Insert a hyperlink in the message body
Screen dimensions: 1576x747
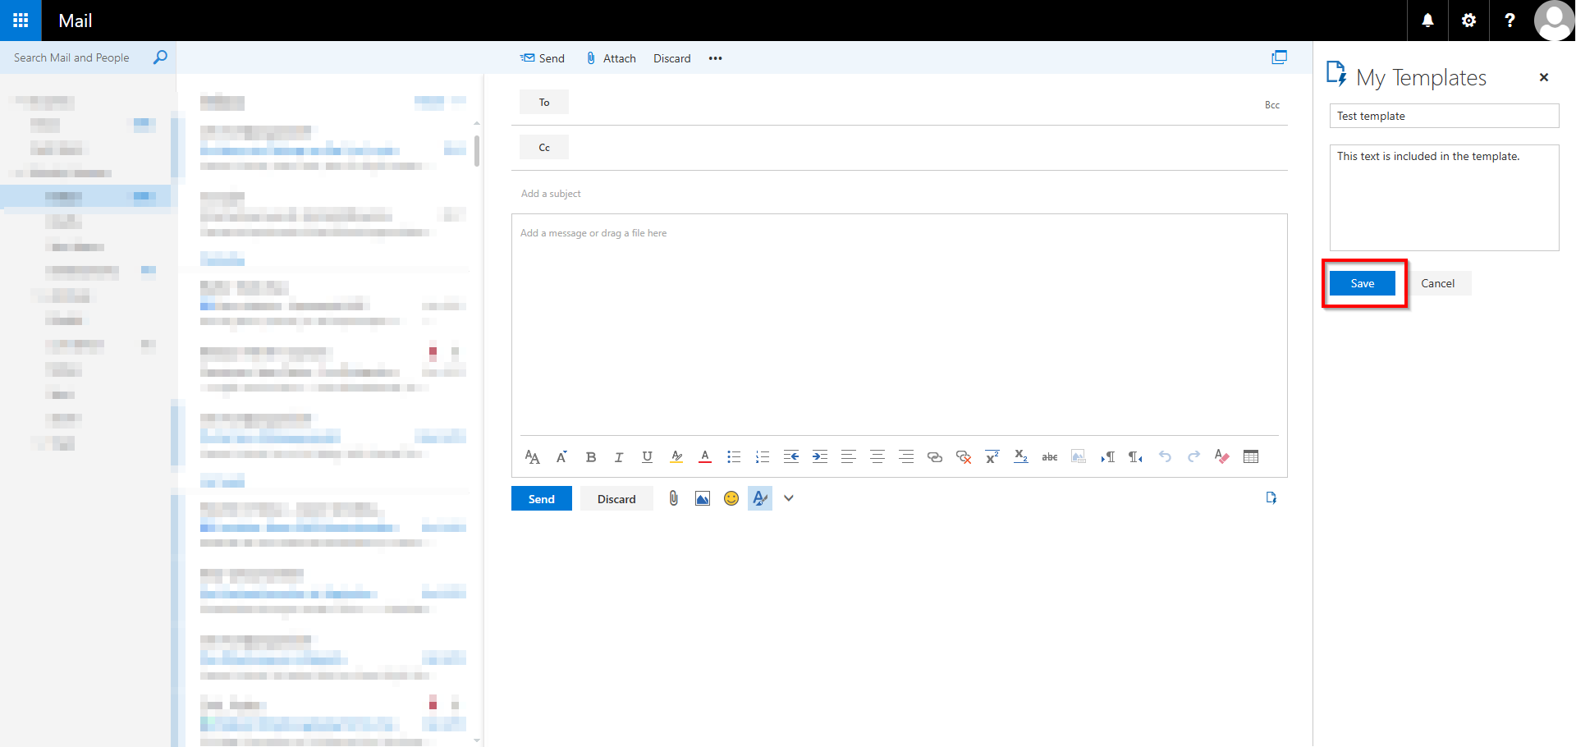[935, 456]
